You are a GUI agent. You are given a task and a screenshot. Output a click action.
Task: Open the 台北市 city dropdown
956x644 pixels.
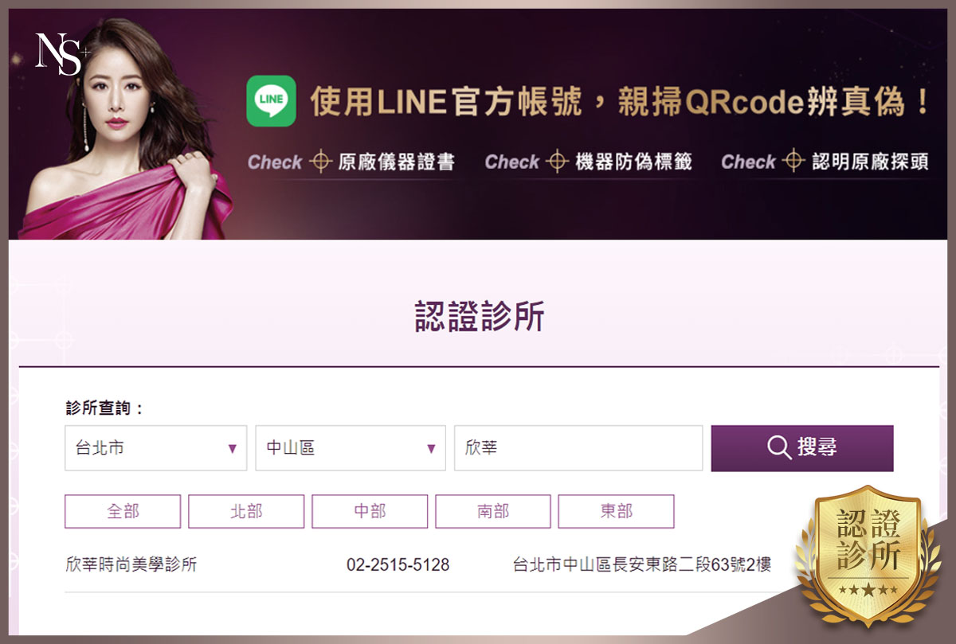[x=156, y=448]
